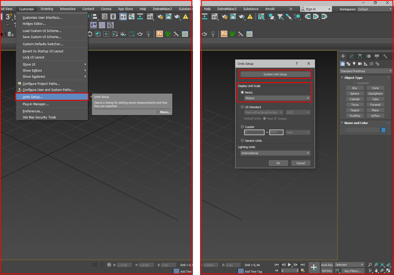
Task: Select the Lights category bulb icon
Action: (x=354, y=64)
